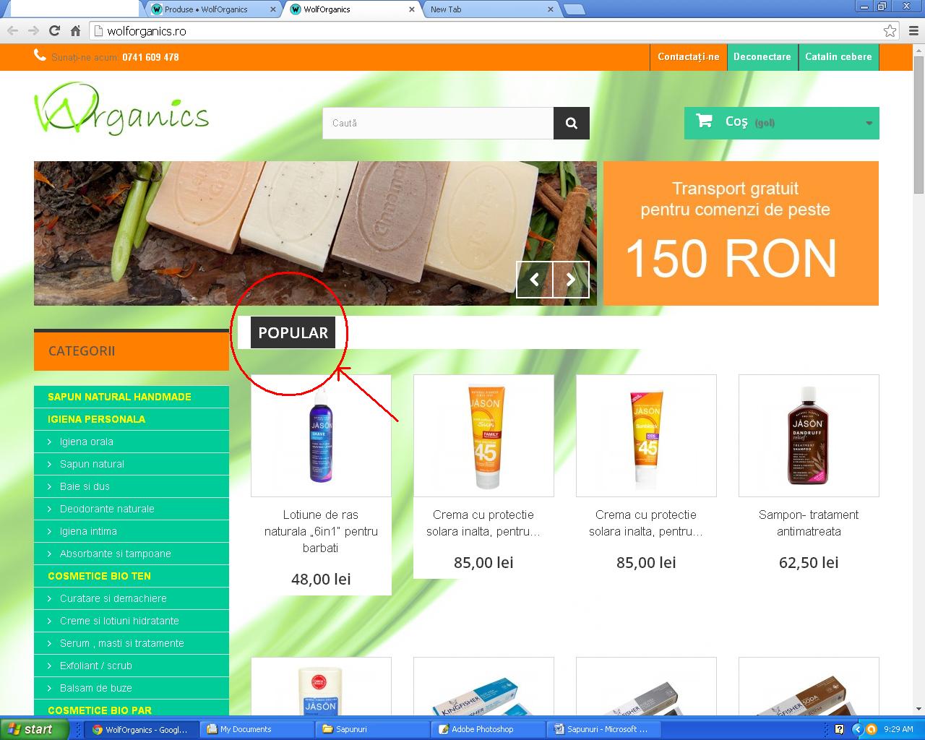This screenshot has width=925, height=740.
Task: Close the Produse WolfOrganics tab
Action: click(x=272, y=9)
